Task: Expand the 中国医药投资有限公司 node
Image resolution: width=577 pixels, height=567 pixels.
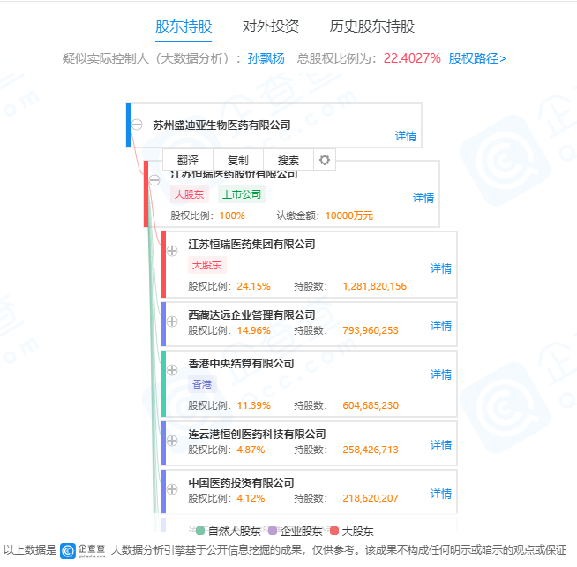Action: (172, 489)
